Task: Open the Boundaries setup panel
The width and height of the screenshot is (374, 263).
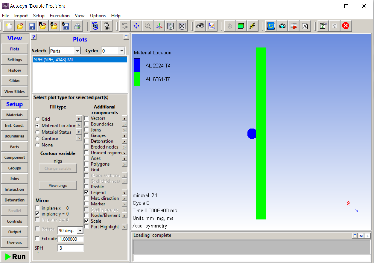Action: pos(15,136)
